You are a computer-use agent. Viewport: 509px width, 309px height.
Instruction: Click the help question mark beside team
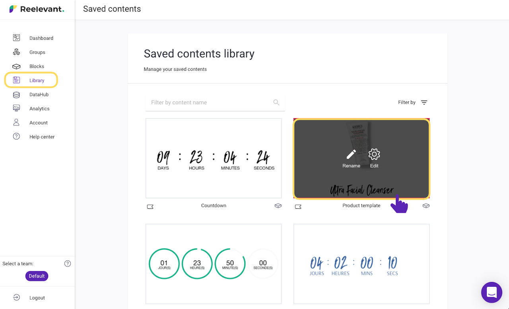(68, 264)
